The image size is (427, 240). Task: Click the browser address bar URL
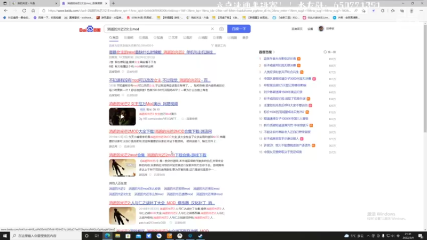click(199, 11)
